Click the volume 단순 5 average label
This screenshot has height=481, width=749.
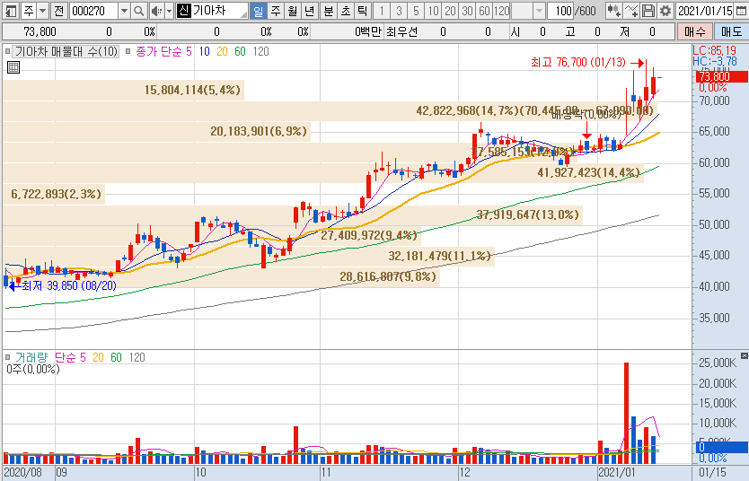[70, 357]
